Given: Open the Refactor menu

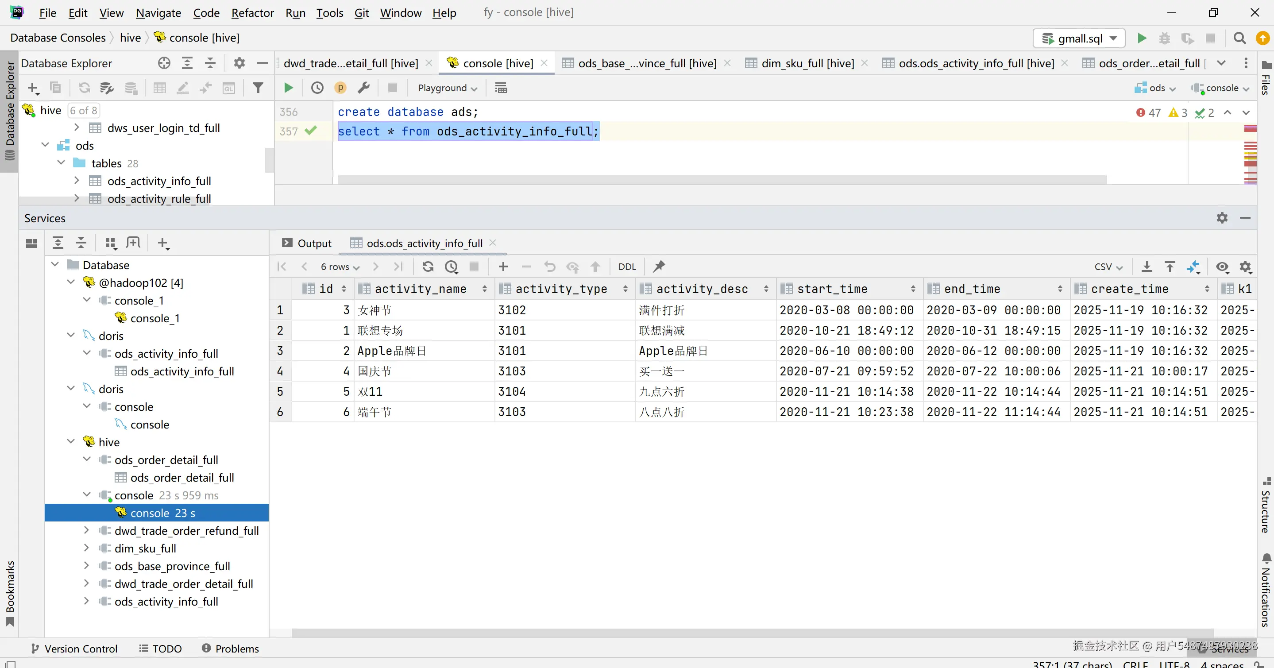Looking at the screenshot, I should point(252,13).
